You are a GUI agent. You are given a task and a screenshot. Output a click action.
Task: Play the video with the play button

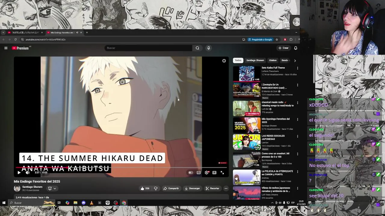pos(19,172)
